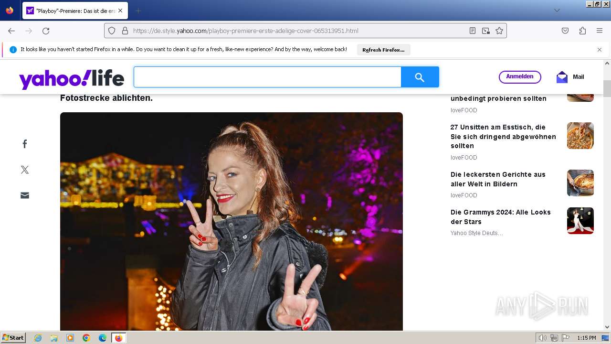Share the article via X icon

coord(25,170)
